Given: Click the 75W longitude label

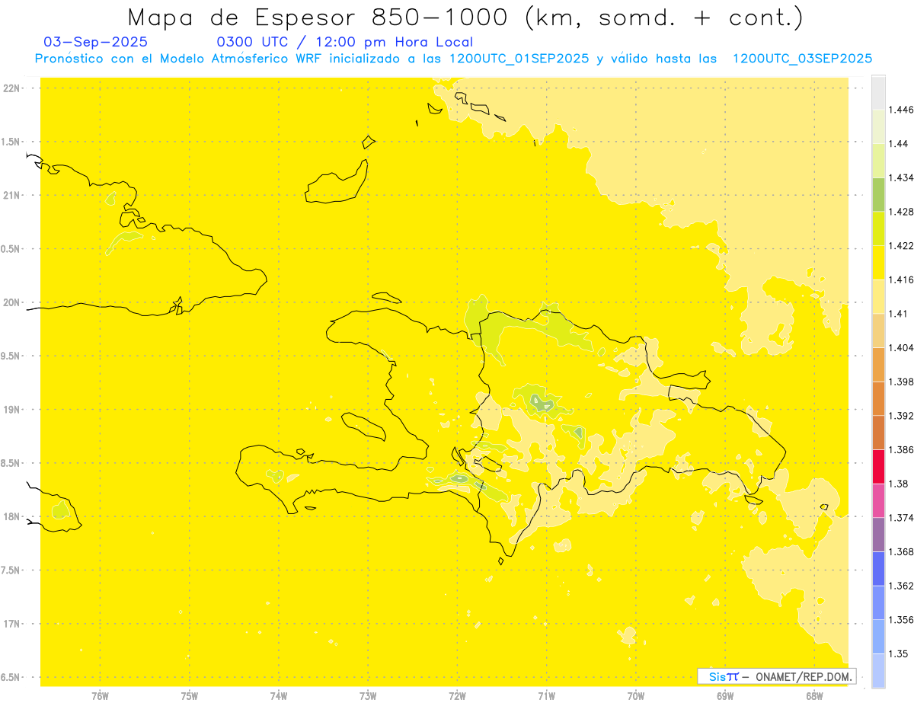Looking at the screenshot, I should [190, 695].
